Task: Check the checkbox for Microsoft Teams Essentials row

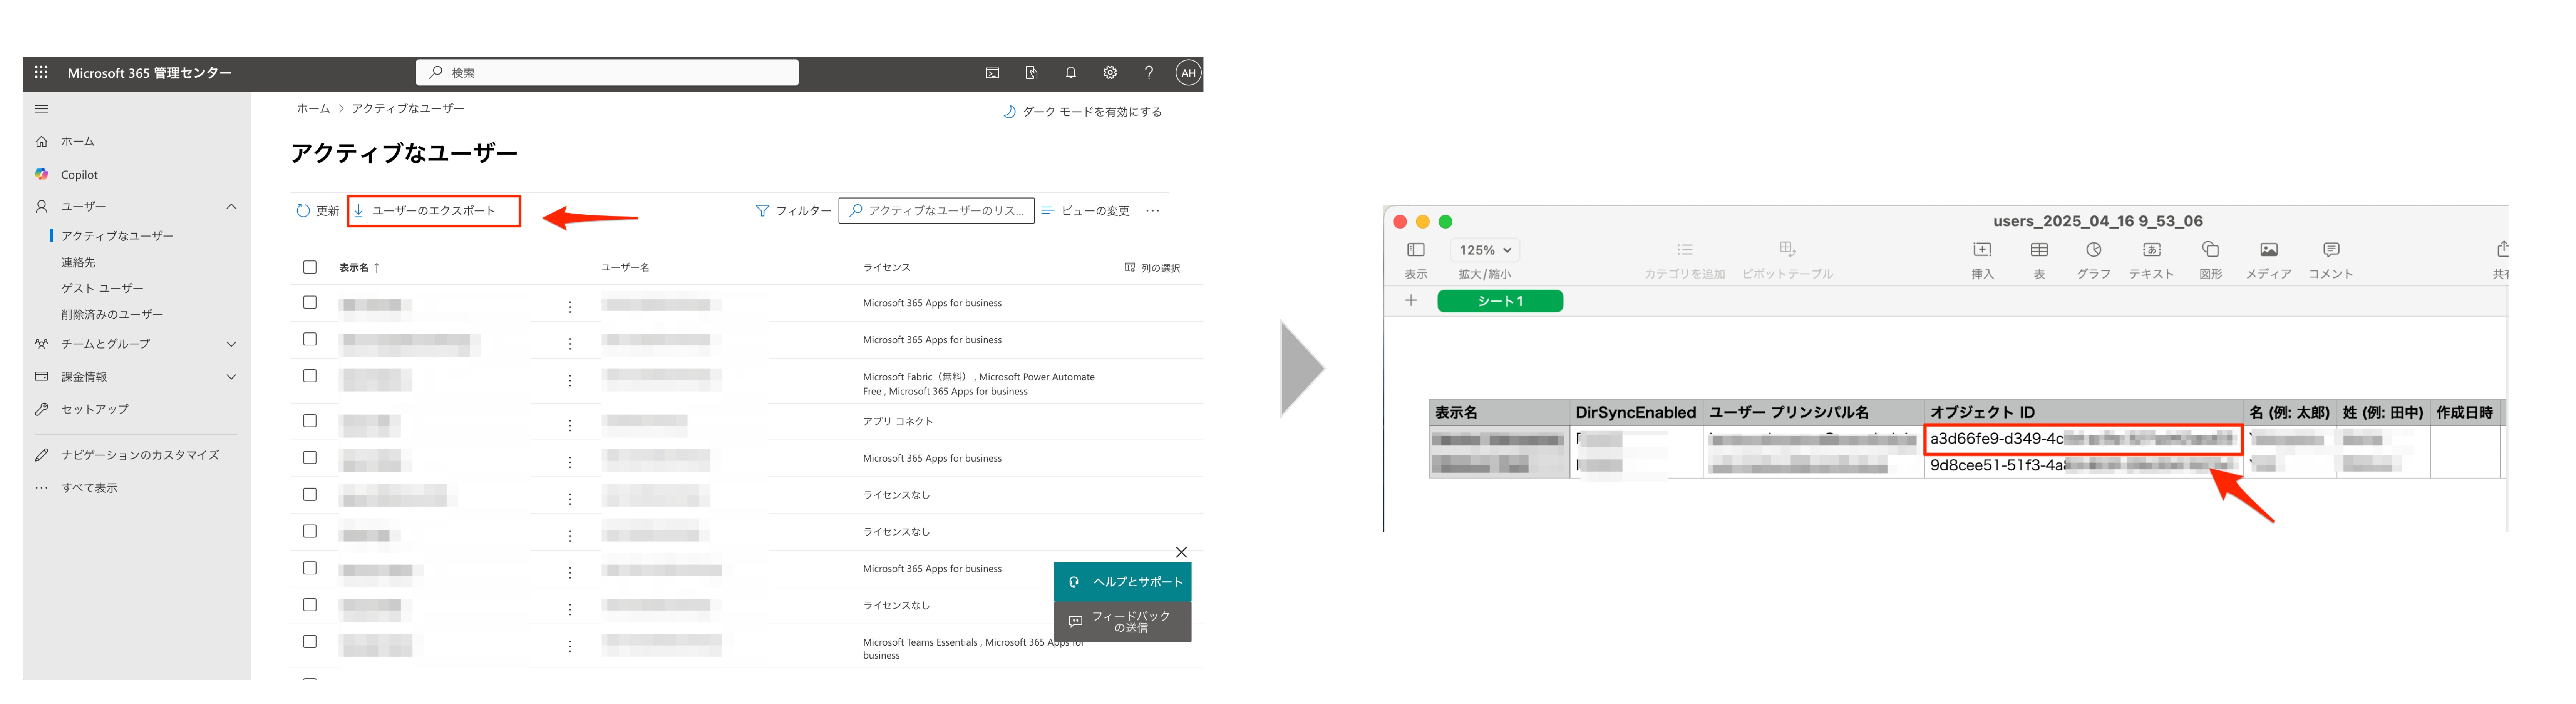Action: point(310,642)
